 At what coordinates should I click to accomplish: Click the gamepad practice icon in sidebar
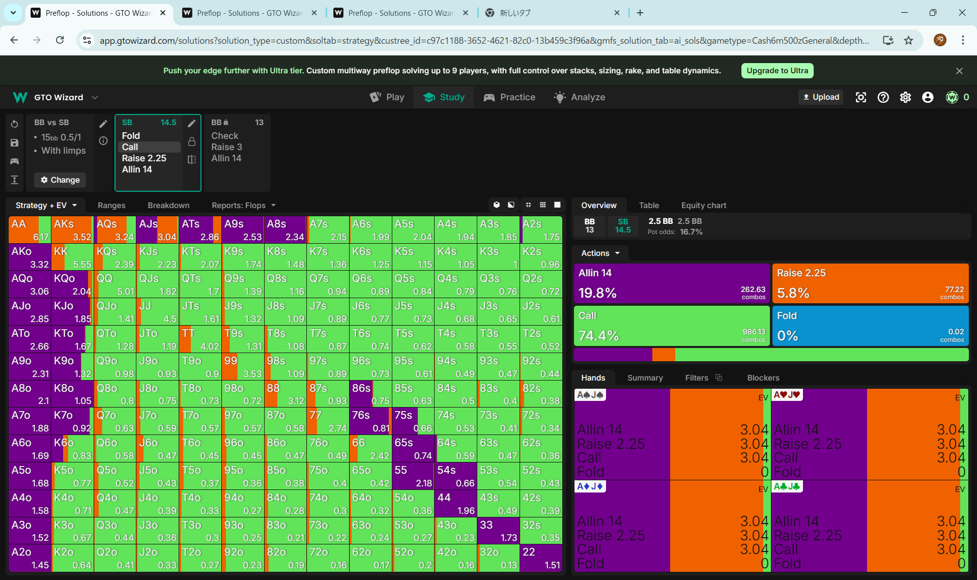(14, 161)
